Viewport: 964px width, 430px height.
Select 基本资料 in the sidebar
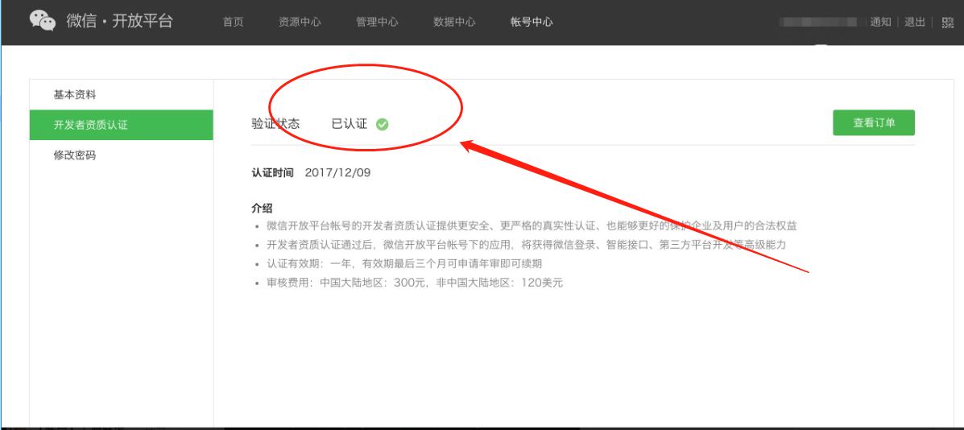pos(121,94)
